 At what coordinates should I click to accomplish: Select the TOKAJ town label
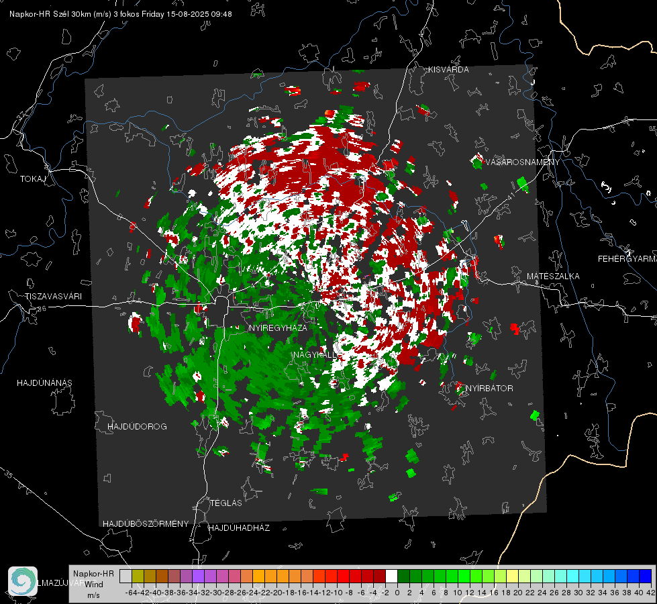coord(33,179)
